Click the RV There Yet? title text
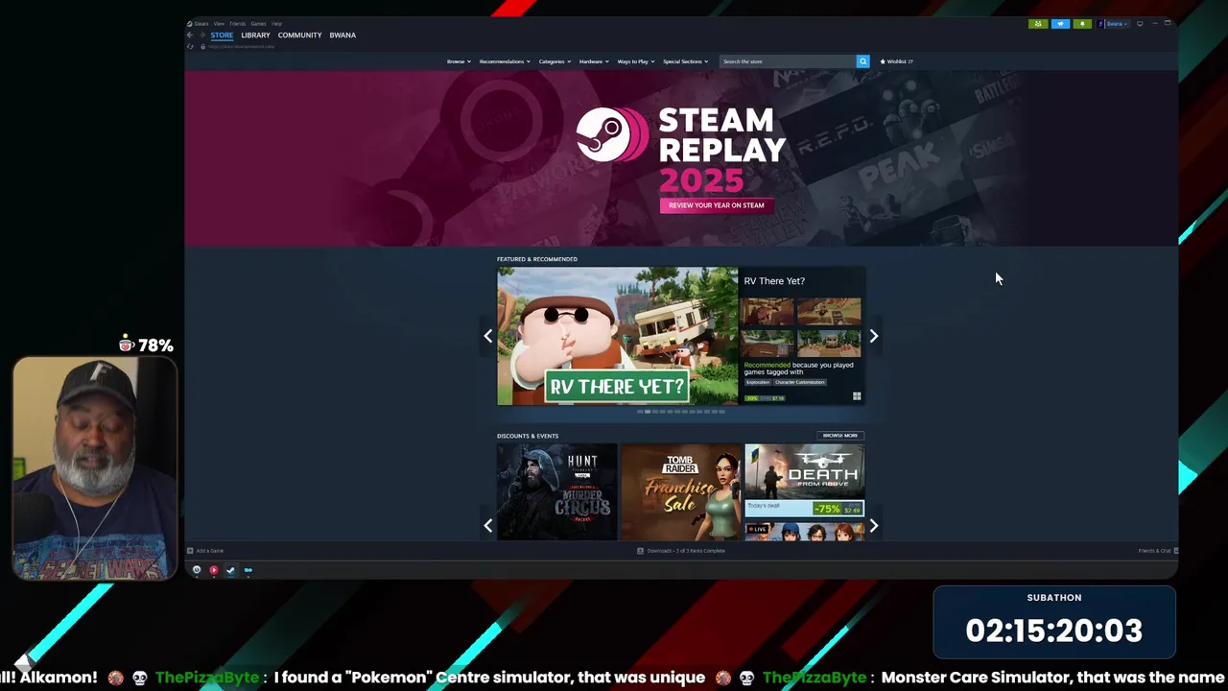The height and width of the screenshot is (691, 1228). click(x=774, y=281)
